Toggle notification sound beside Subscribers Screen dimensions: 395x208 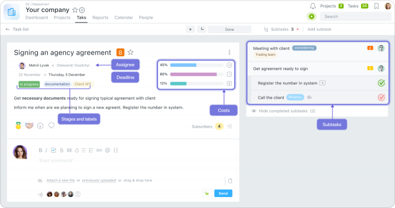(x=229, y=126)
